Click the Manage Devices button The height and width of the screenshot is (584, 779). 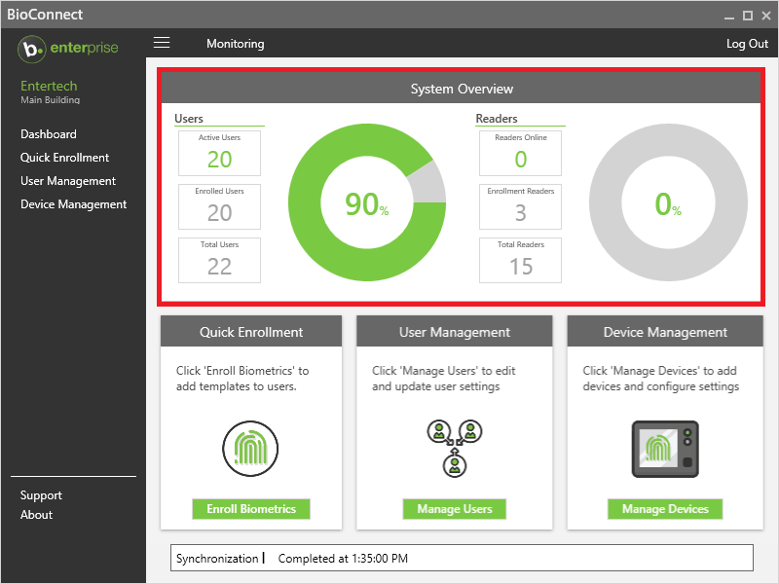(x=664, y=509)
